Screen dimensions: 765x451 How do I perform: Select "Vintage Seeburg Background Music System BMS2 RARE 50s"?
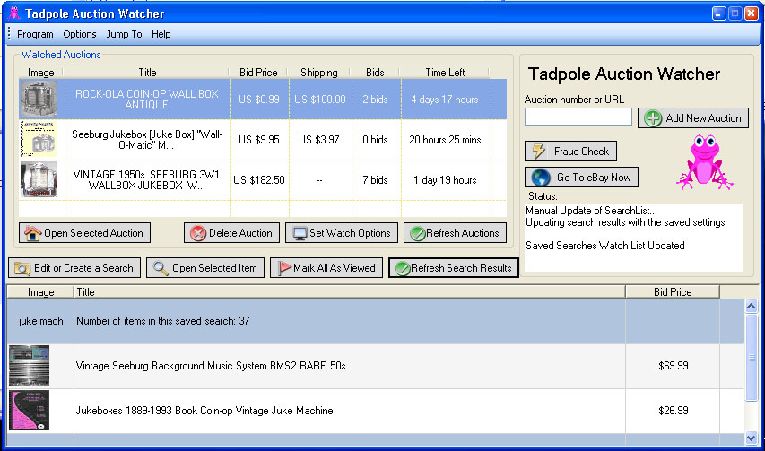point(211,366)
